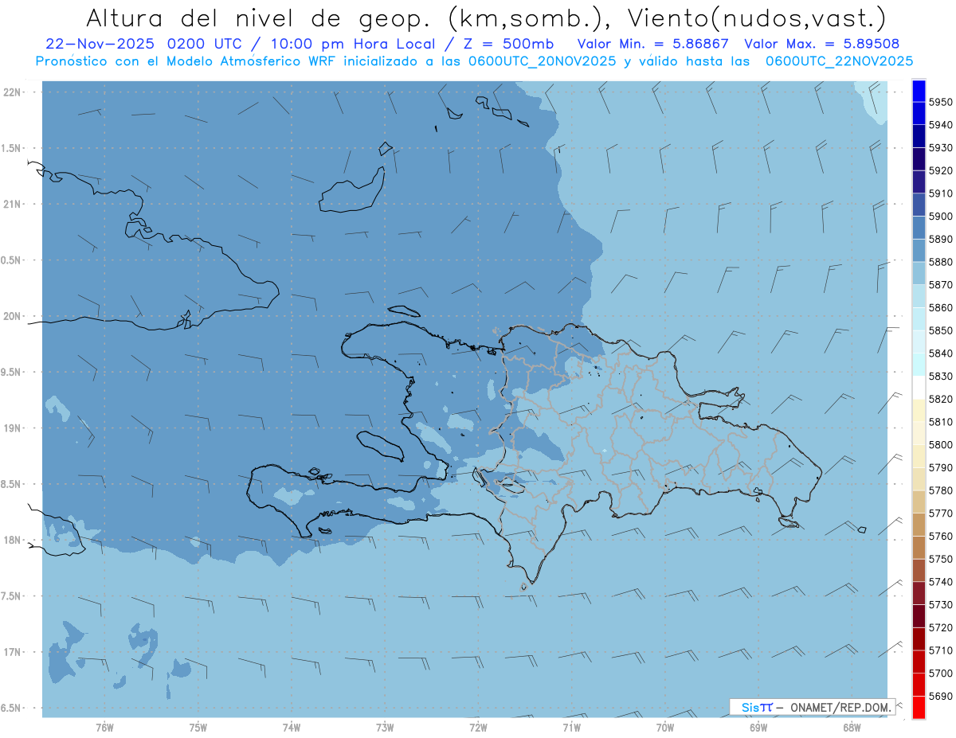Pick the bright red band below 5690
This screenshot has height=738, width=956.
coord(919,707)
